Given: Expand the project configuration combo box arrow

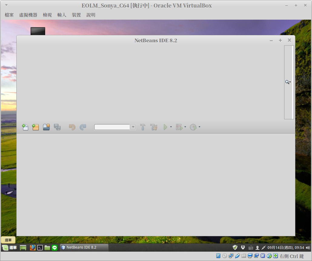Looking at the screenshot, I should click(x=133, y=127).
